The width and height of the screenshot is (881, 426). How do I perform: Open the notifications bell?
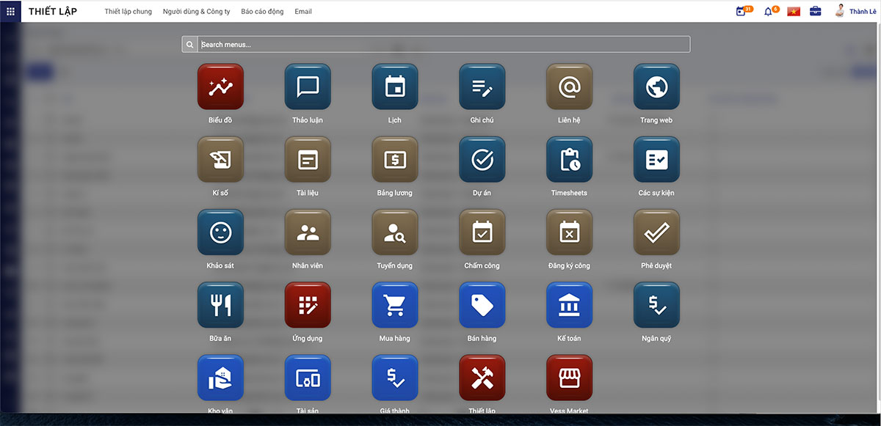(x=768, y=12)
